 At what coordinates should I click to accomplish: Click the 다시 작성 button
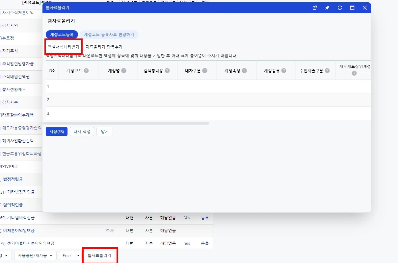tap(82, 131)
